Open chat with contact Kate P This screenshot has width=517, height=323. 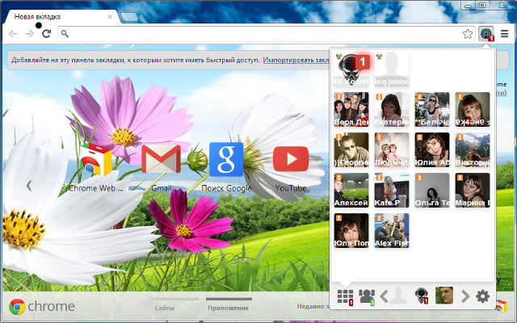392,190
